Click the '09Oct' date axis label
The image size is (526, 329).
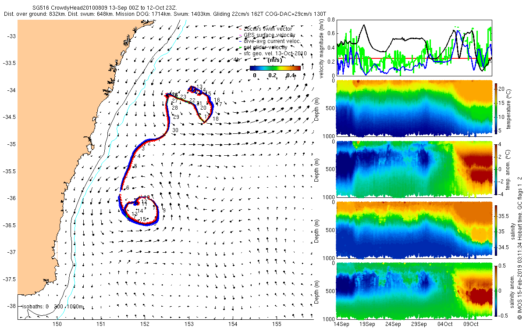point(471,324)
